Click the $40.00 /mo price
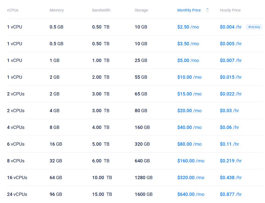 (x=189, y=127)
